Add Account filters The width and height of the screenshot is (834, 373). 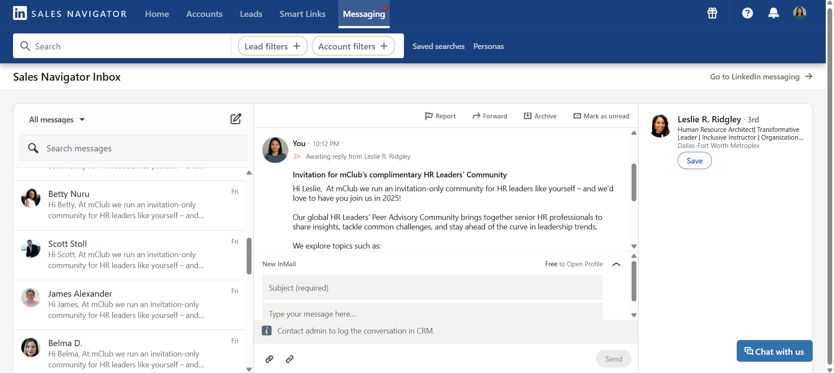click(x=353, y=46)
